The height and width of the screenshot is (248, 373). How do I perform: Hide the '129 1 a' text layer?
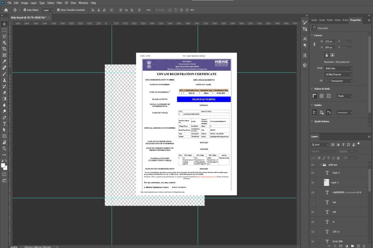click(313, 232)
